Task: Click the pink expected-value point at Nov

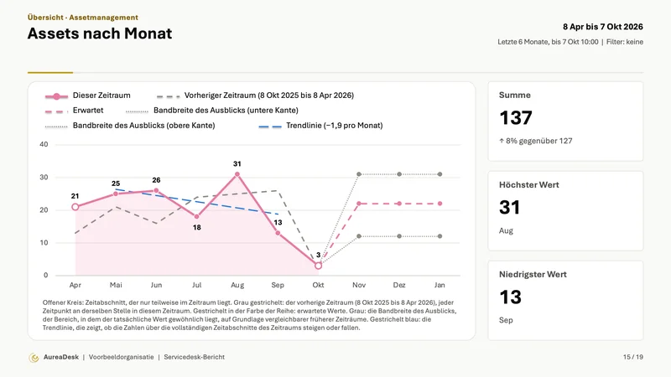Action: click(359, 204)
